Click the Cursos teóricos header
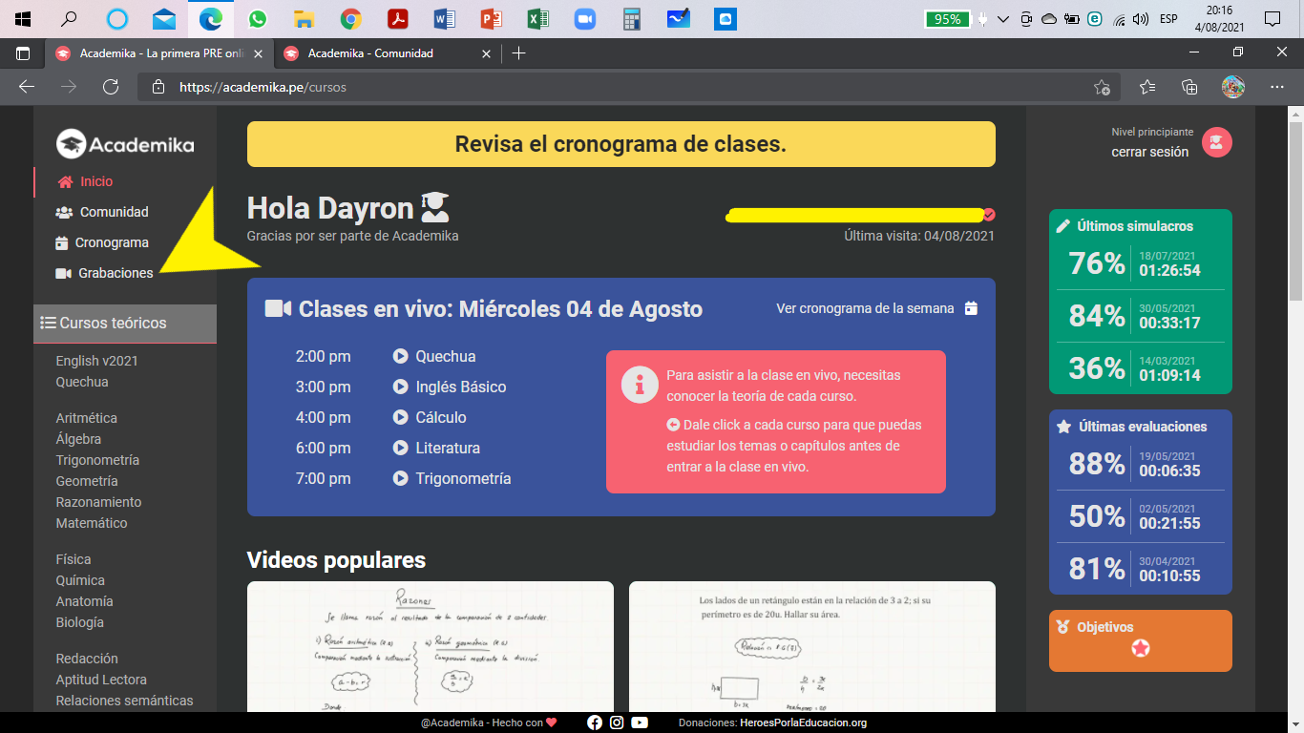Screen dimensions: 1304x733 (125, 323)
